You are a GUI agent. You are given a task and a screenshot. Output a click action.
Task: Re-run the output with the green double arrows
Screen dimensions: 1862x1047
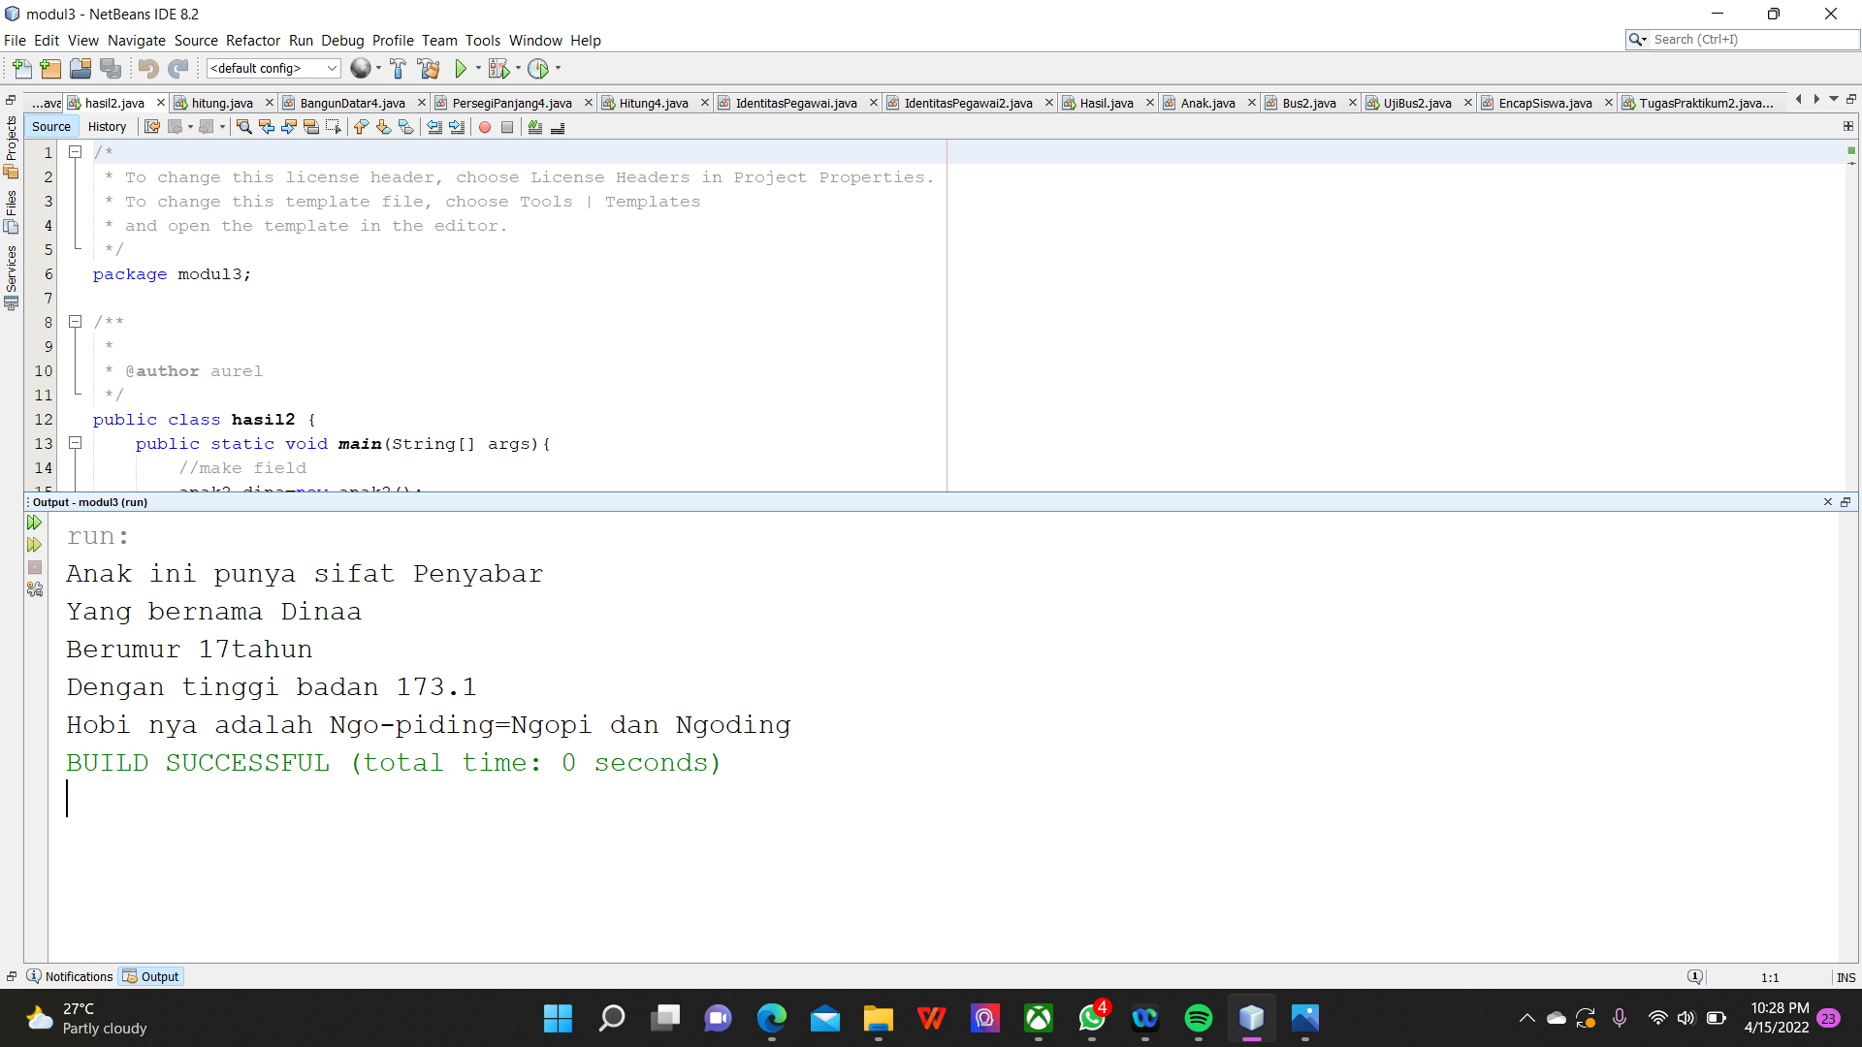click(34, 523)
